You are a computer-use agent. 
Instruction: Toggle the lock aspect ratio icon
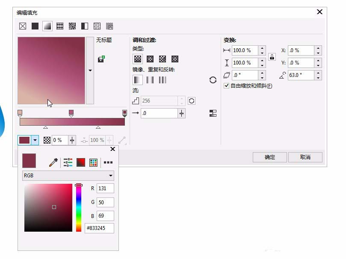click(272, 57)
